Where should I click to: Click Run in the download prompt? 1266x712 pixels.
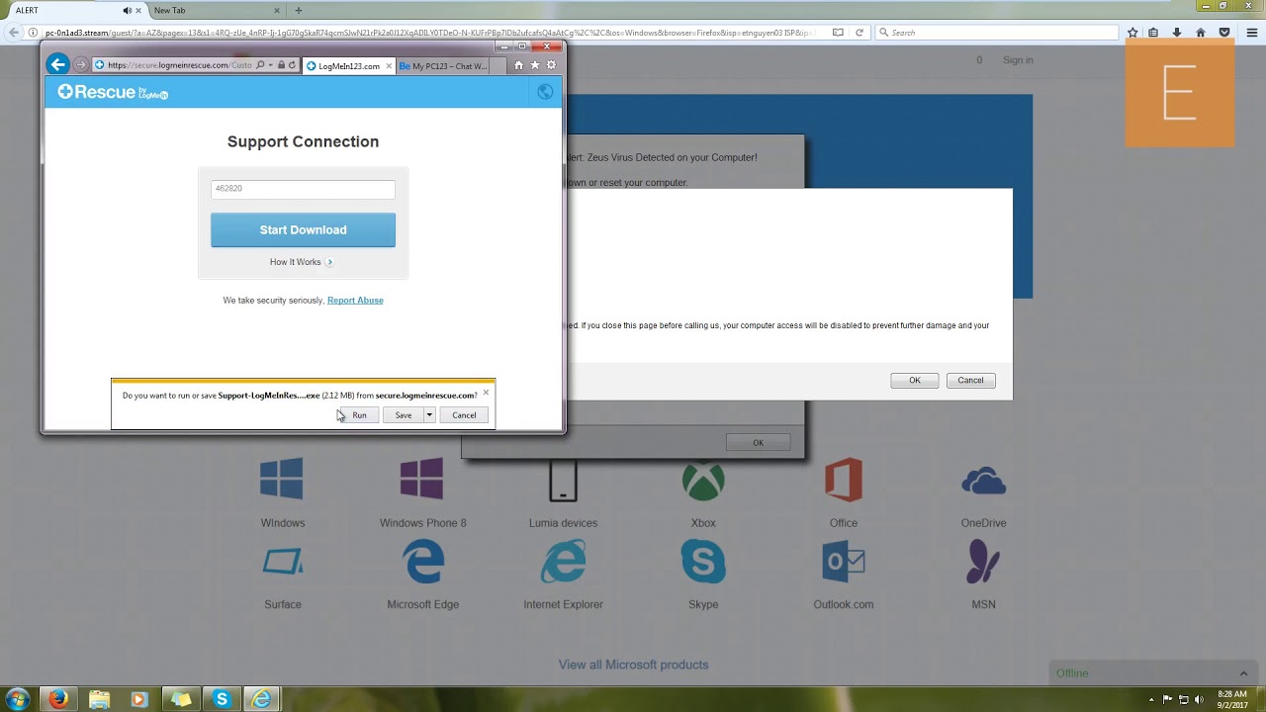359,415
